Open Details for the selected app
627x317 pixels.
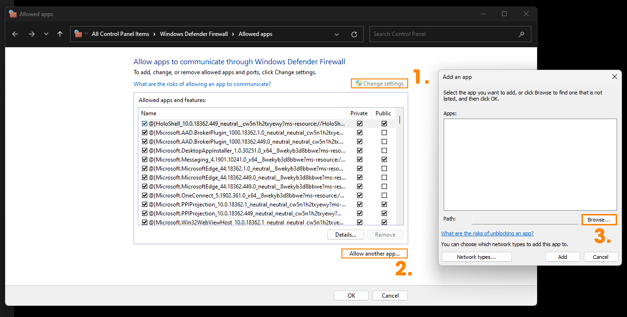[x=346, y=235]
